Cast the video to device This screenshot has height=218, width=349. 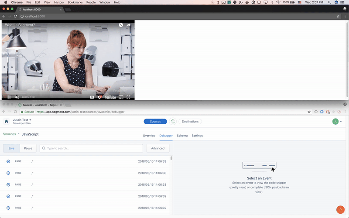click(121, 97)
